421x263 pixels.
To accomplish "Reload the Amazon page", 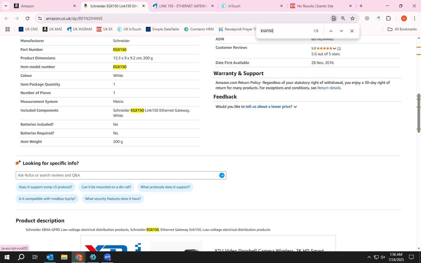I will (x=27, y=18).
